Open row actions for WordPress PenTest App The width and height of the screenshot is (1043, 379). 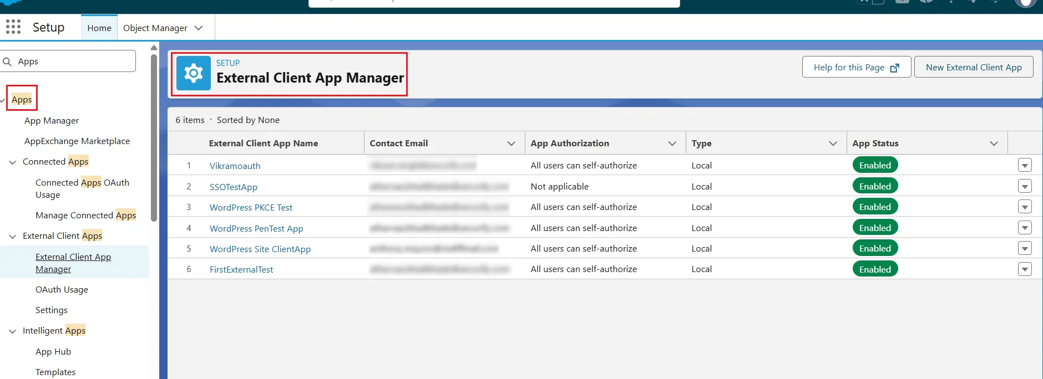pyautogui.click(x=1025, y=228)
